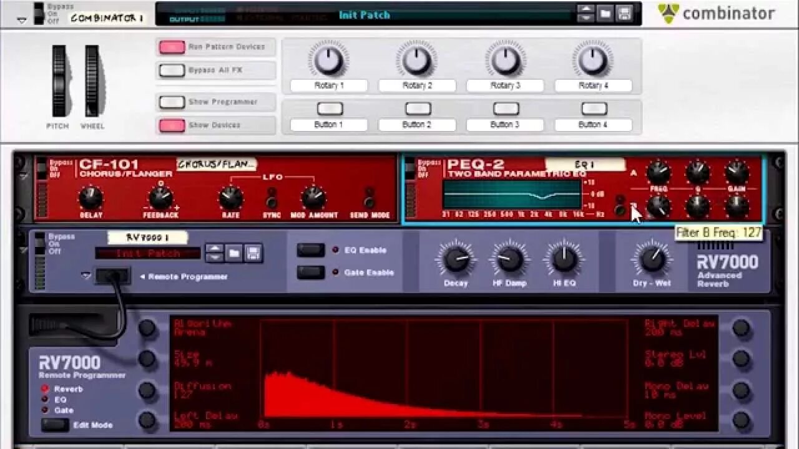Step RV7000 patches with the up/down arrows
Screen dimensions: 799x449
[x=214, y=253]
